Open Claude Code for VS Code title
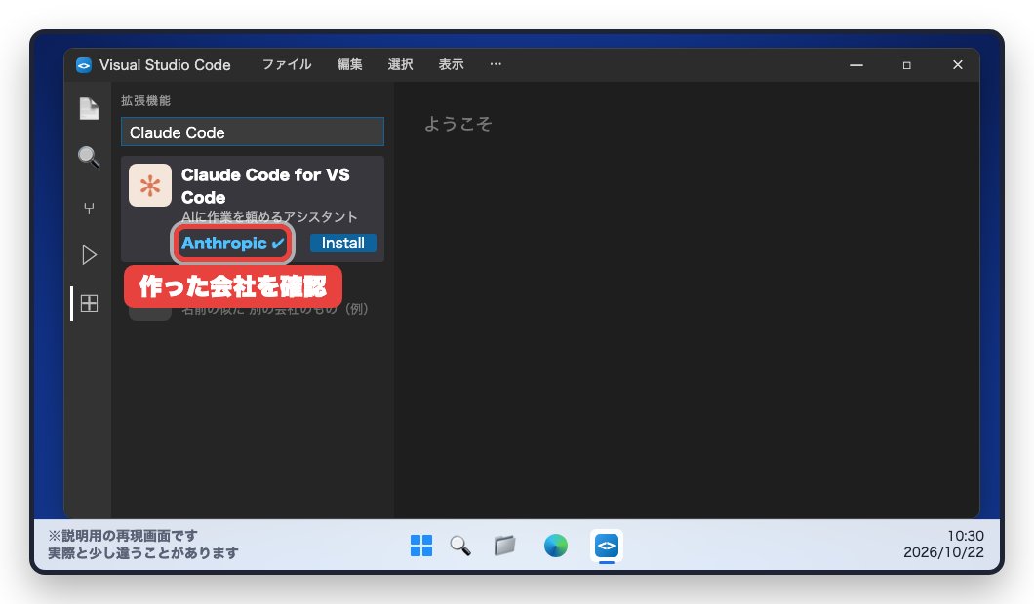This screenshot has width=1034, height=604. coord(265,186)
